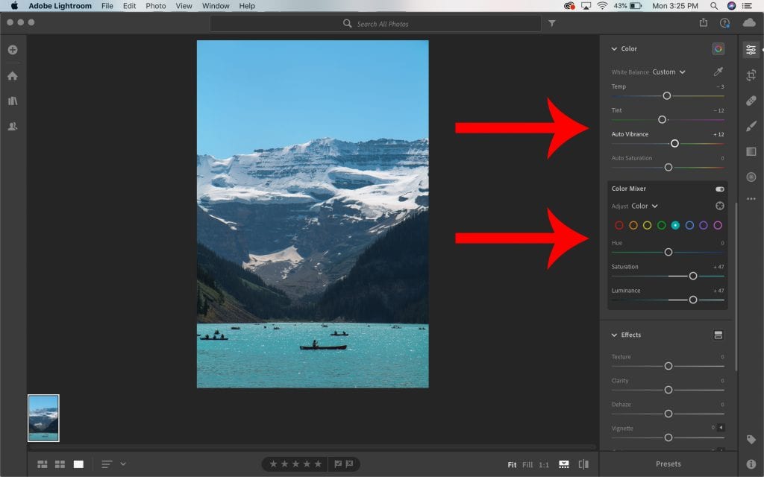764x477 pixels.
Task: Open the Sharing people icon
Action: 13,126
